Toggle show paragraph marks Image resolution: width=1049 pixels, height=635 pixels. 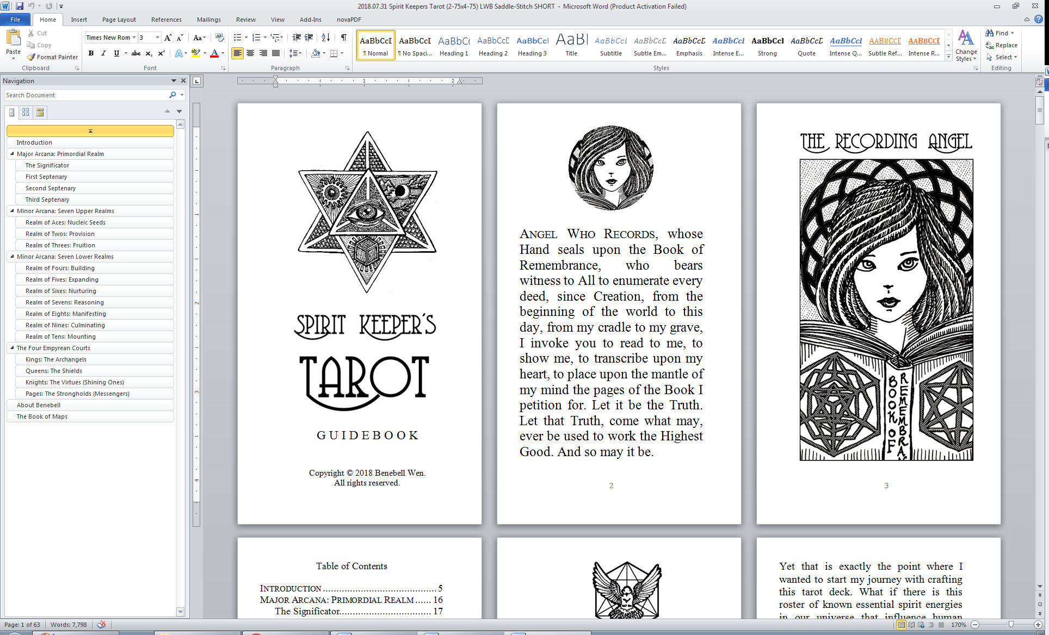[344, 38]
